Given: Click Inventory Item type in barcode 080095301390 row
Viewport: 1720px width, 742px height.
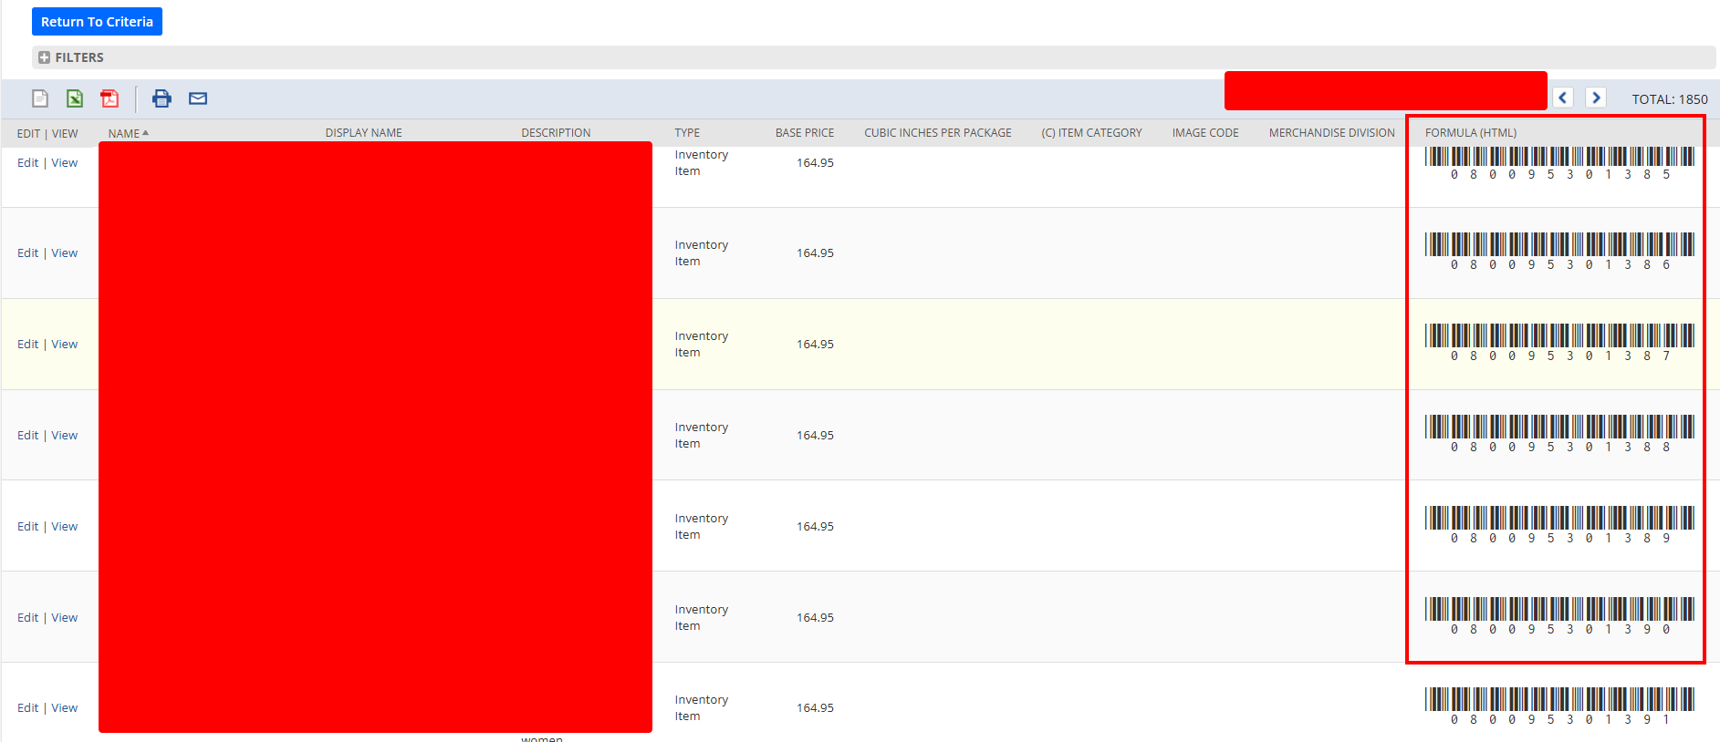Looking at the screenshot, I should tap(701, 618).
